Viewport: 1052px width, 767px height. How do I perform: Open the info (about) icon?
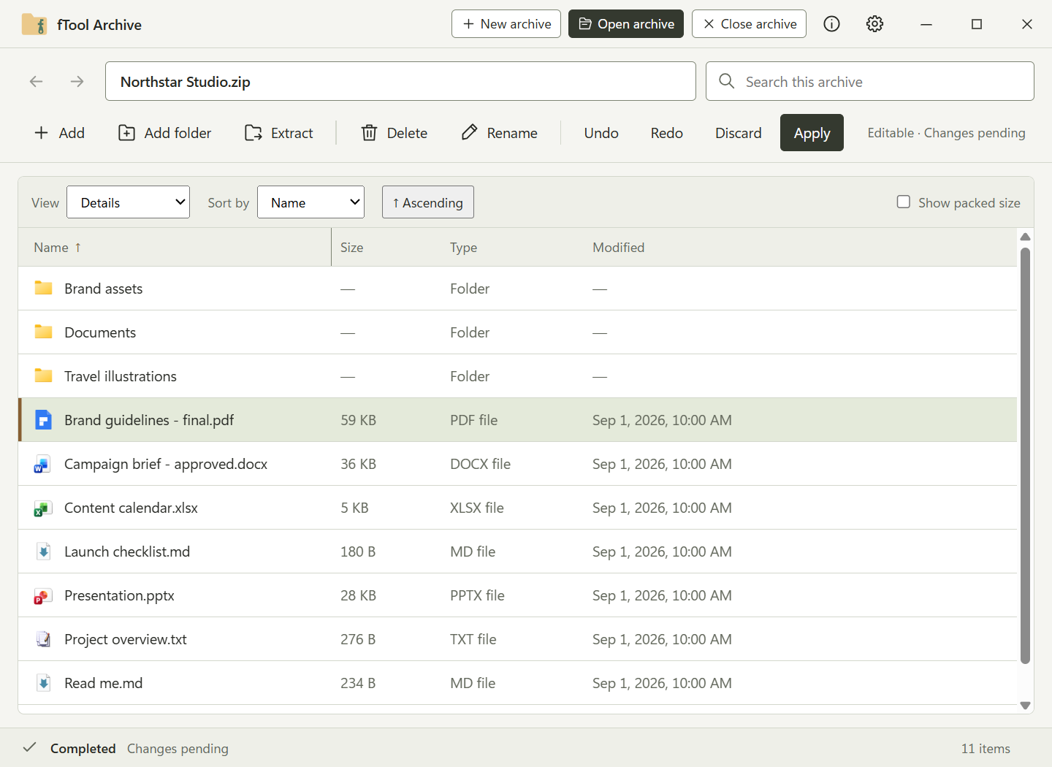pos(831,24)
